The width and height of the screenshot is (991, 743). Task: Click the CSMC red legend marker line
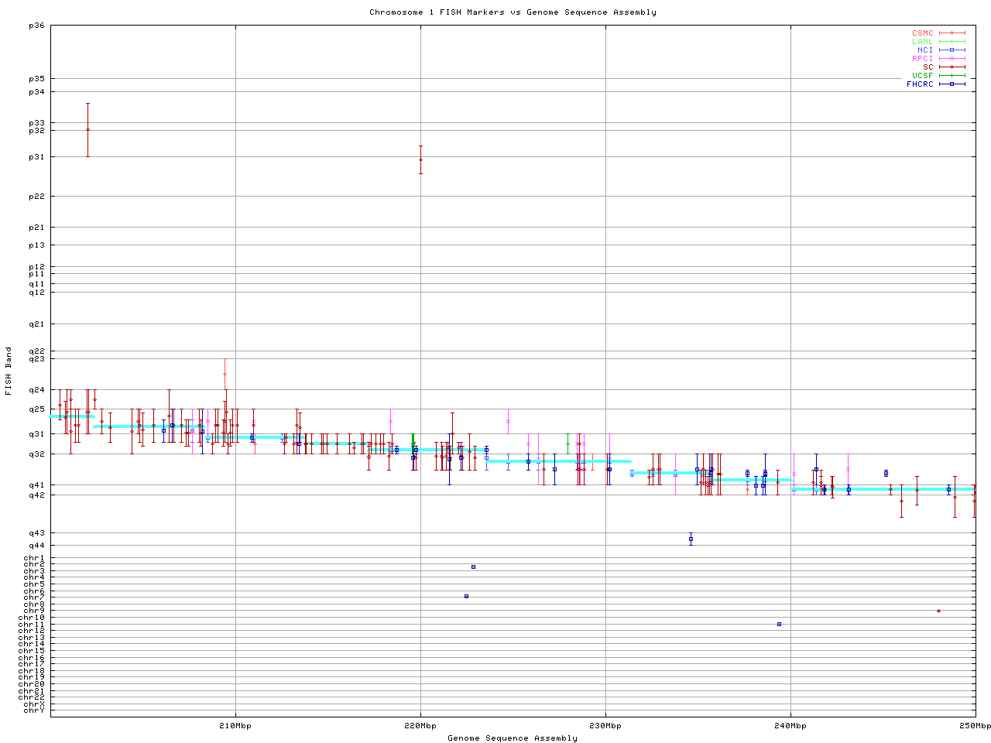point(952,33)
